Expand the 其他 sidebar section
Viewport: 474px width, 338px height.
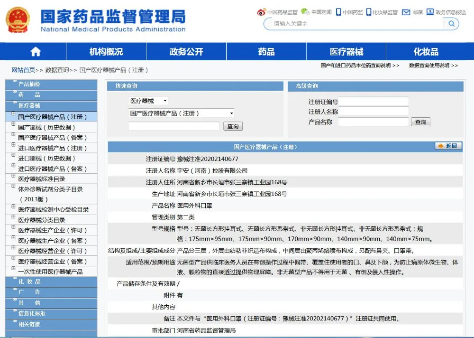[51, 302]
